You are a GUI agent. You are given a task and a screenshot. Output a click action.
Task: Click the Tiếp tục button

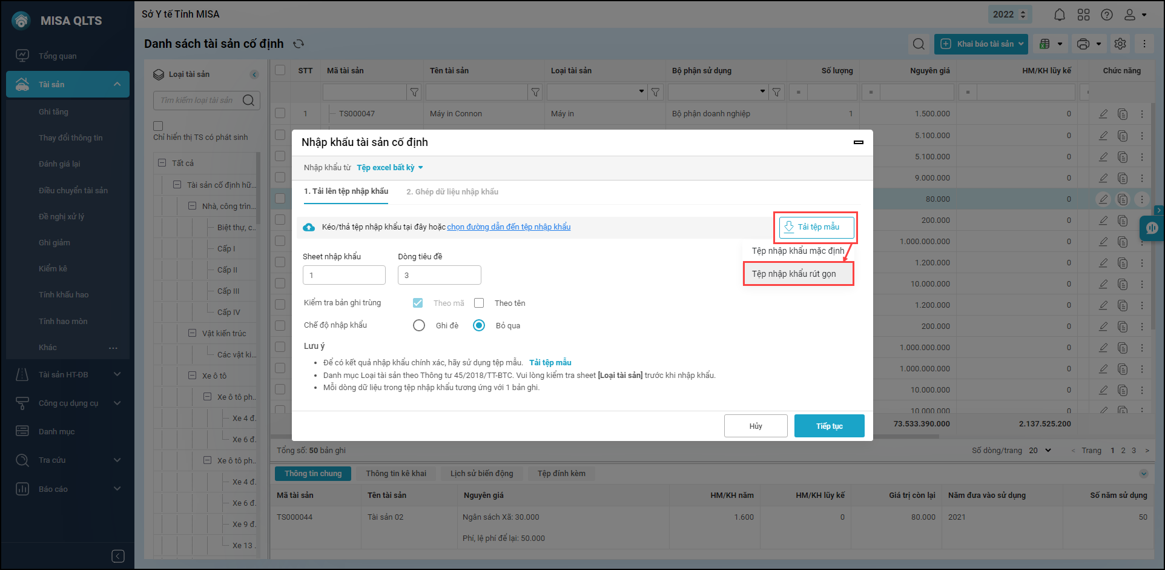click(829, 426)
